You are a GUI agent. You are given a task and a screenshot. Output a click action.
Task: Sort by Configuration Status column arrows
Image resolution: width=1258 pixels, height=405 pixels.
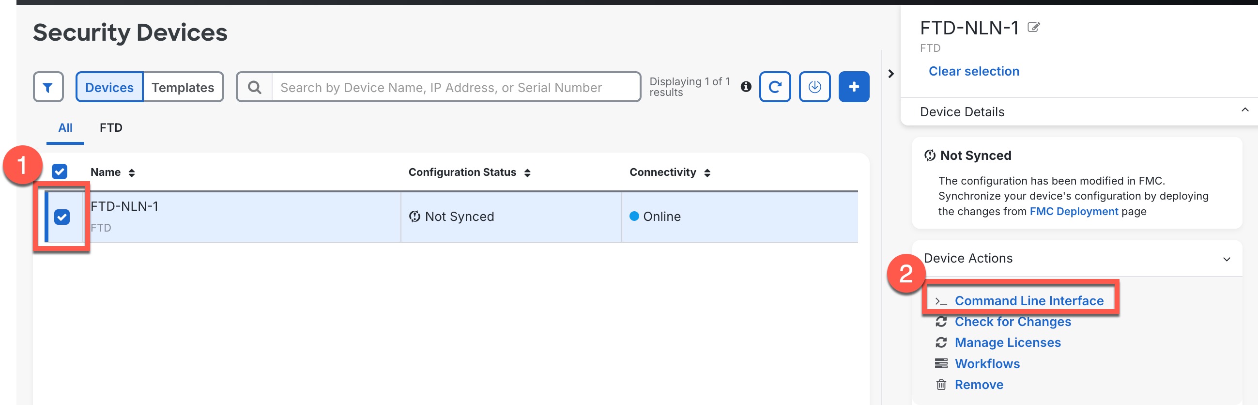point(527,173)
